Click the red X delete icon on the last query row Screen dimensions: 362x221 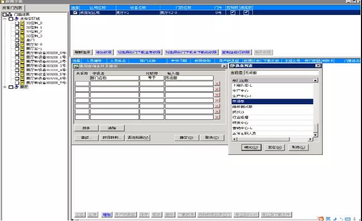(x=217, y=118)
